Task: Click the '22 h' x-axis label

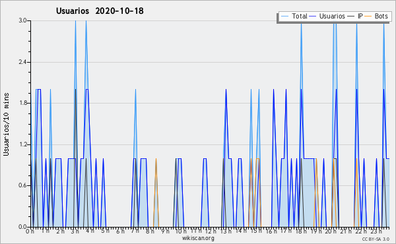Action: (360, 231)
